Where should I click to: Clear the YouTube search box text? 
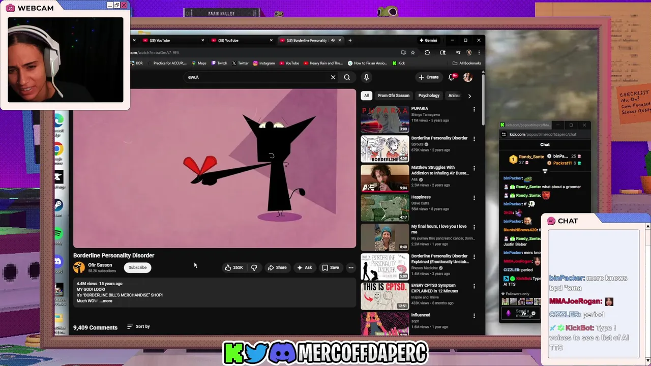(x=333, y=77)
